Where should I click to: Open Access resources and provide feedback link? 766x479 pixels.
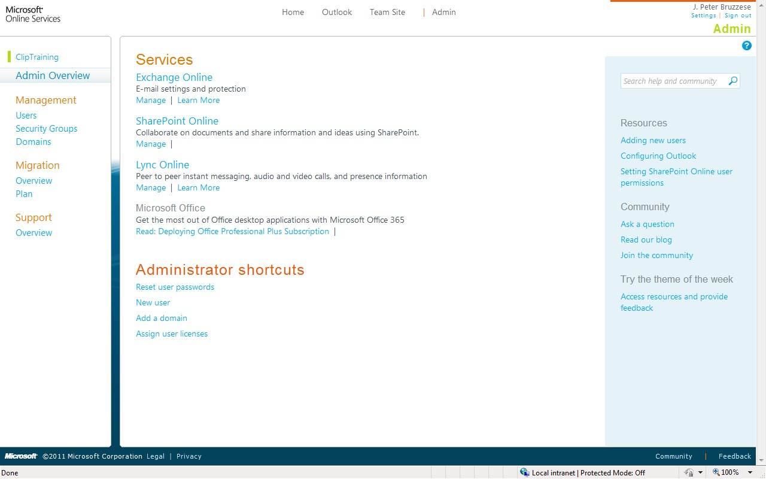tap(674, 302)
